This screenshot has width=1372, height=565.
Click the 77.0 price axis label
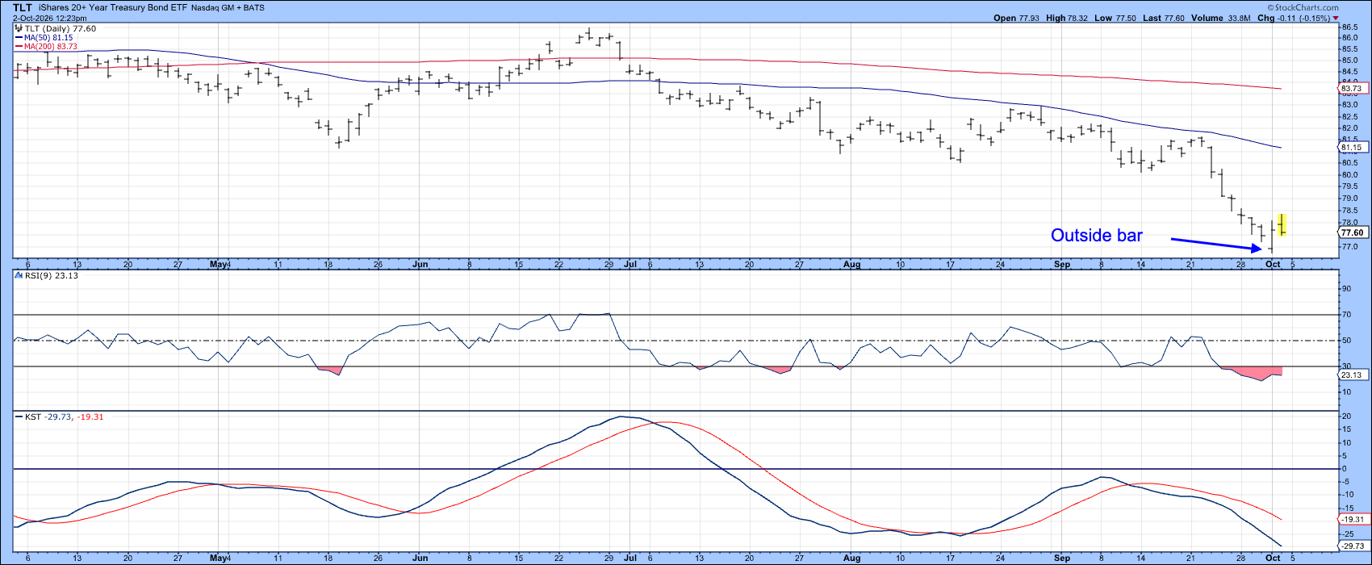point(1350,246)
